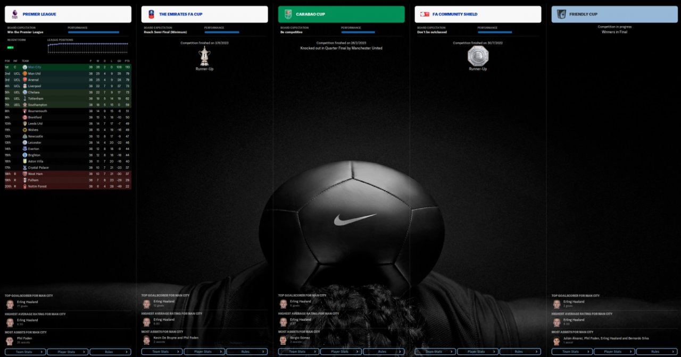Click the Brentford club badge
Viewport: 681px width, 357px height.
pyautogui.click(x=25, y=117)
